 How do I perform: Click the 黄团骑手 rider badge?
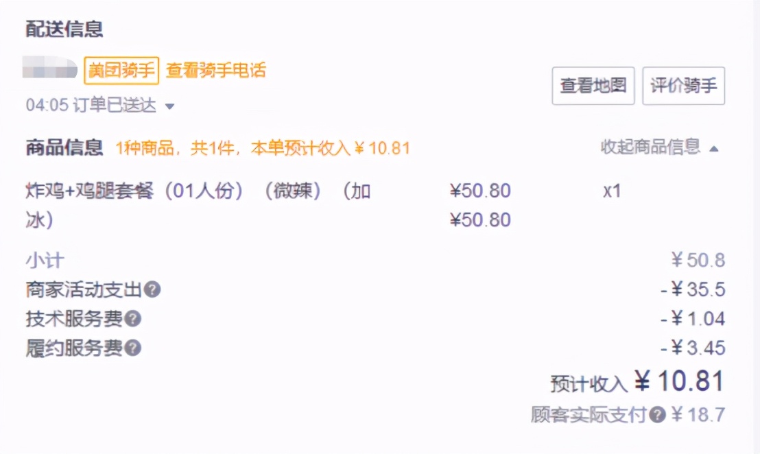click(121, 71)
